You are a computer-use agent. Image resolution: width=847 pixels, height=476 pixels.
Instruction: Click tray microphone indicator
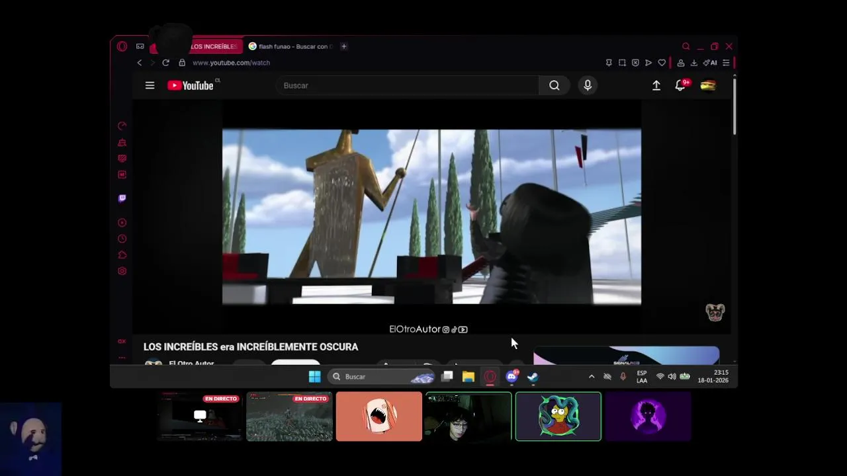tap(623, 376)
